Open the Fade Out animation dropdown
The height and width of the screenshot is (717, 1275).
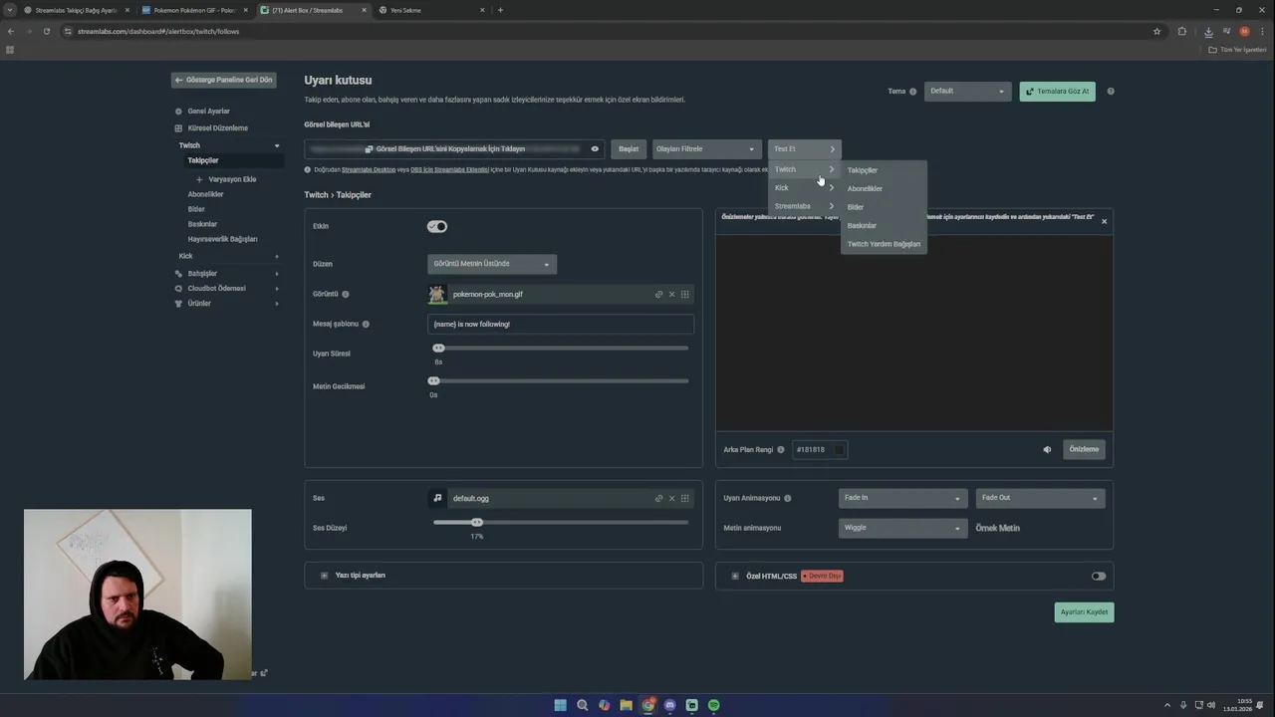tap(1040, 498)
